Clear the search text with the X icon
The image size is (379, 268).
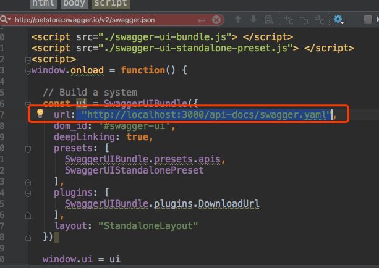[216, 20]
